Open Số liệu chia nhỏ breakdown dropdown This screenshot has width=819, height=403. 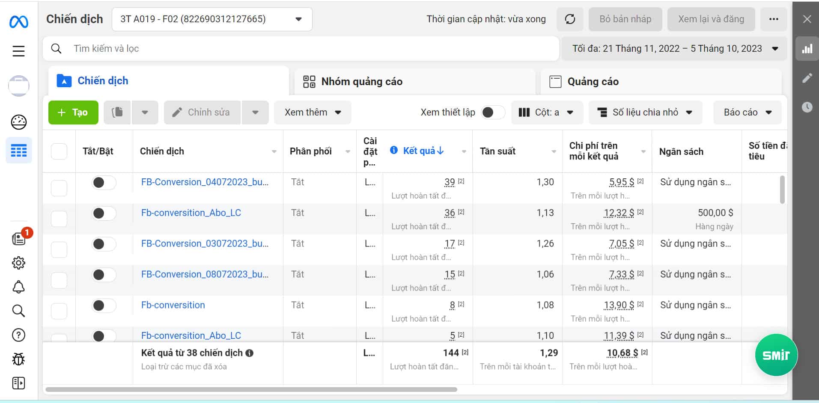[645, 113]
